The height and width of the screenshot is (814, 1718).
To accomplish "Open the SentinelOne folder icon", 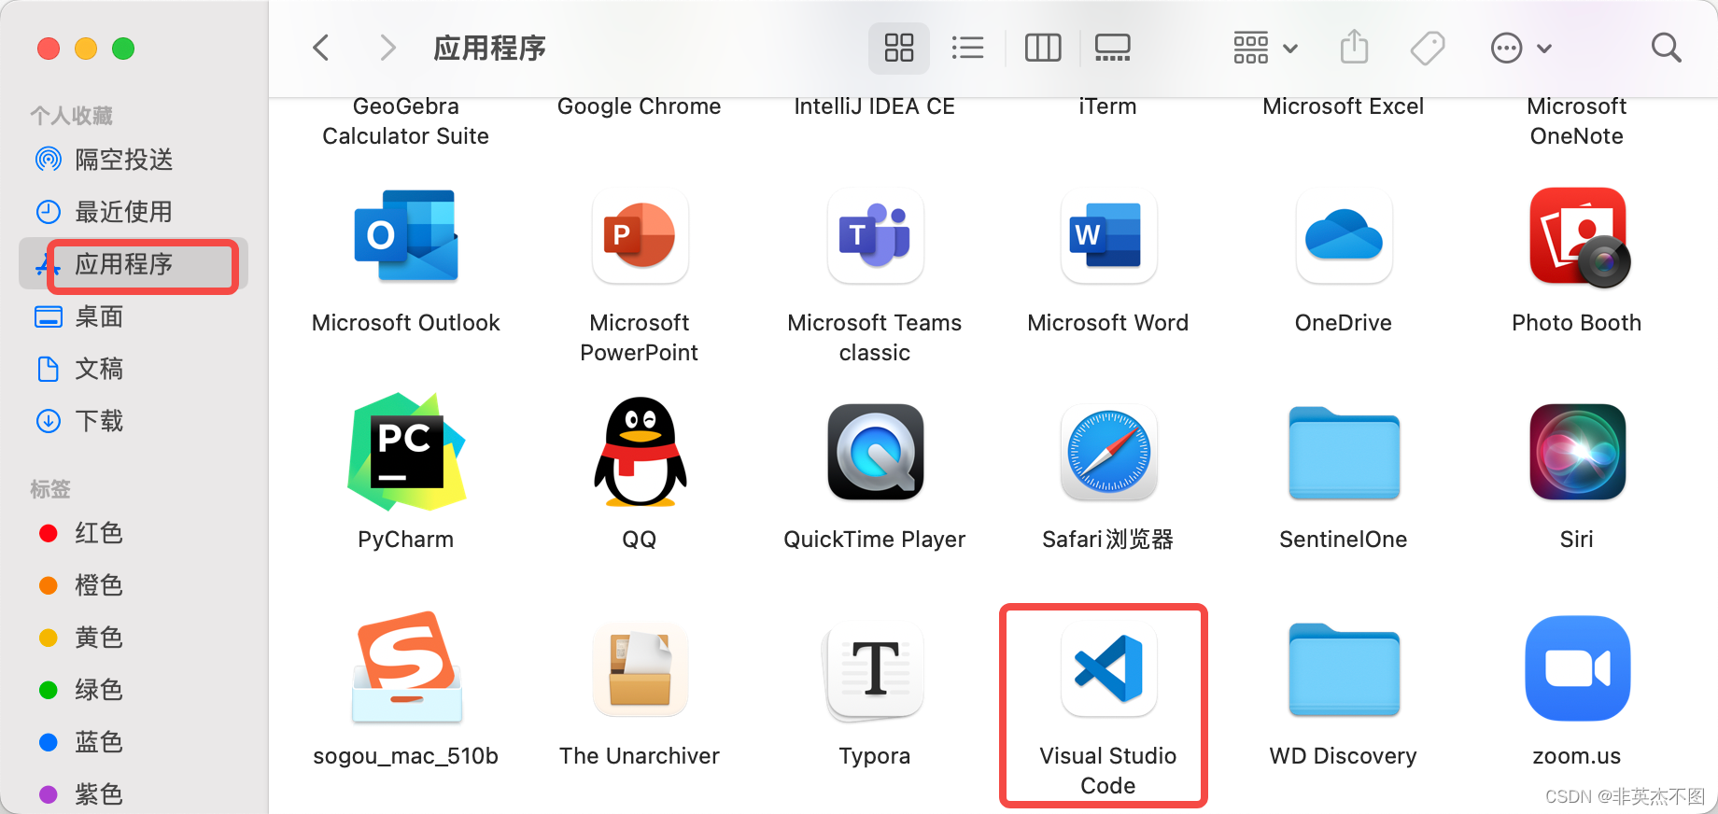I will coord(1344,453).
